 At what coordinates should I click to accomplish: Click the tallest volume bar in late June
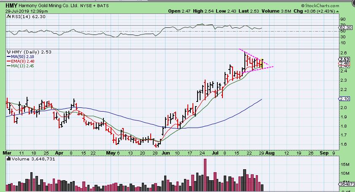[205, 175]
